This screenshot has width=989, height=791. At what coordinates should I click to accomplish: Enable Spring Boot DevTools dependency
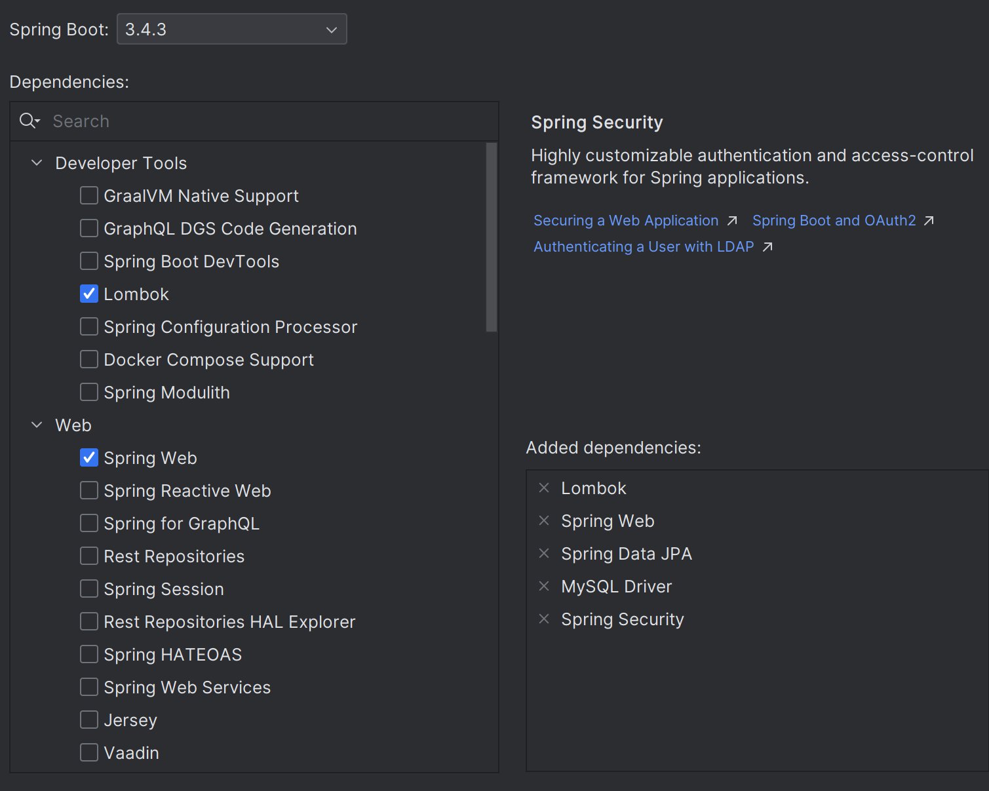89,261
